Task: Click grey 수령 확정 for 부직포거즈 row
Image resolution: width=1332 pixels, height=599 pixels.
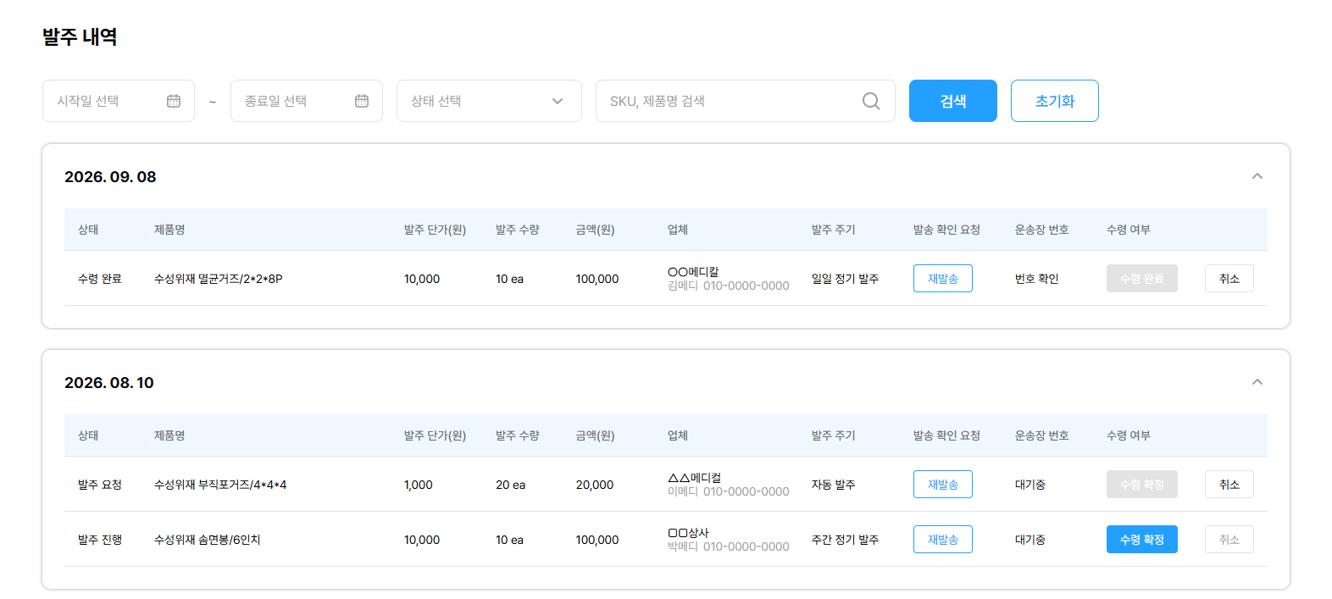Action: tap(1142, 485)
